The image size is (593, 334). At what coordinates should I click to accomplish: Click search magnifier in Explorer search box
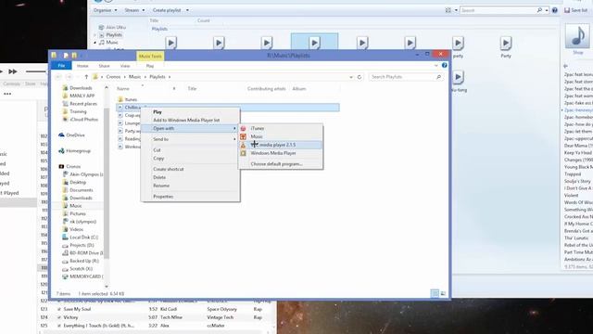click(x=438, y=77)
